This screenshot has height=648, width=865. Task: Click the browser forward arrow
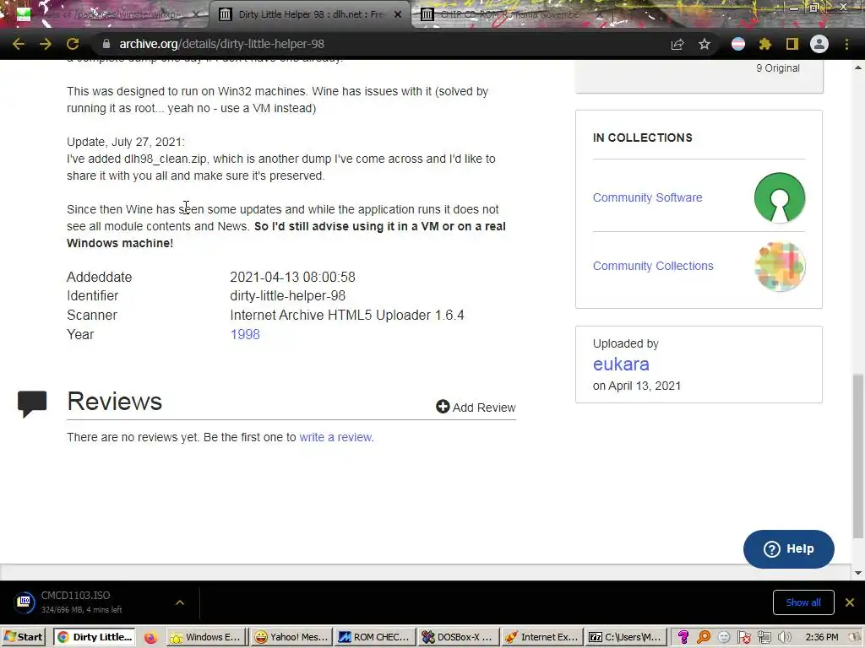(46, 44)
